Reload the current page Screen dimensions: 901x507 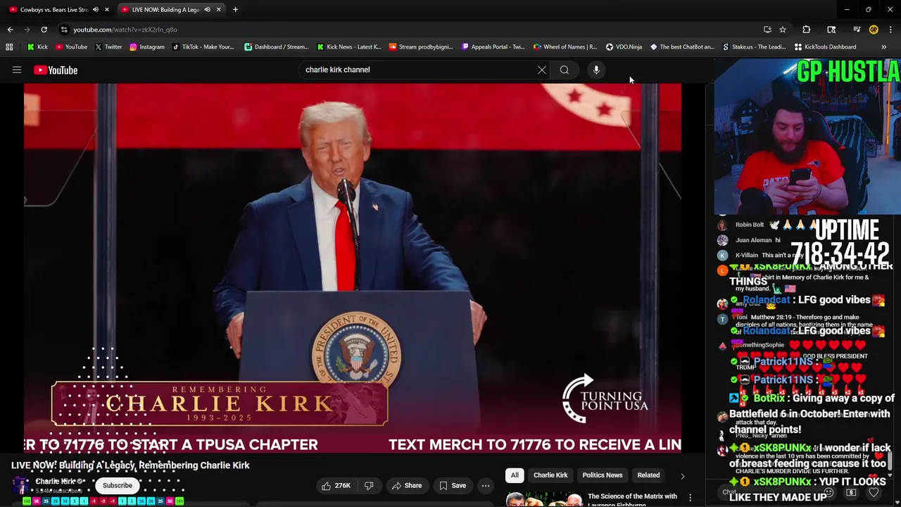(x=44, y=30)
